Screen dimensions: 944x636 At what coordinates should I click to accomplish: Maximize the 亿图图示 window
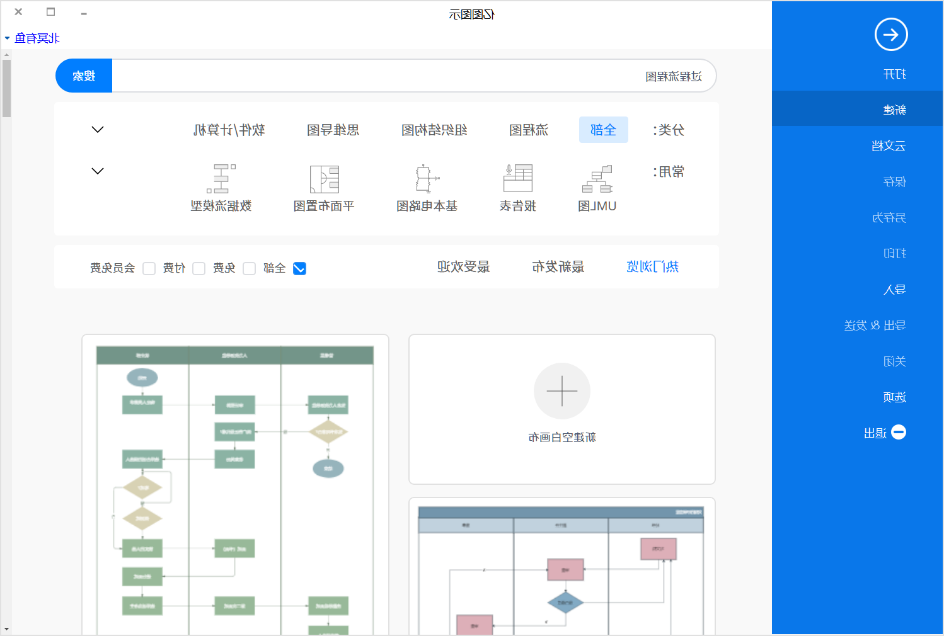click(51, 12)
